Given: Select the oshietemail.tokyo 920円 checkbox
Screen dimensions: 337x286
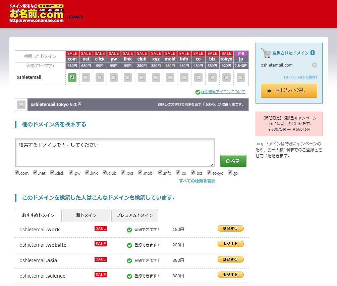Looking at the screenshot, I should point(21,105).
